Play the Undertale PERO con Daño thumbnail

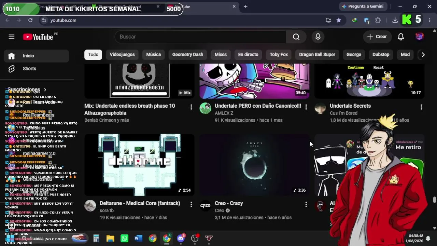click(254, 81)
